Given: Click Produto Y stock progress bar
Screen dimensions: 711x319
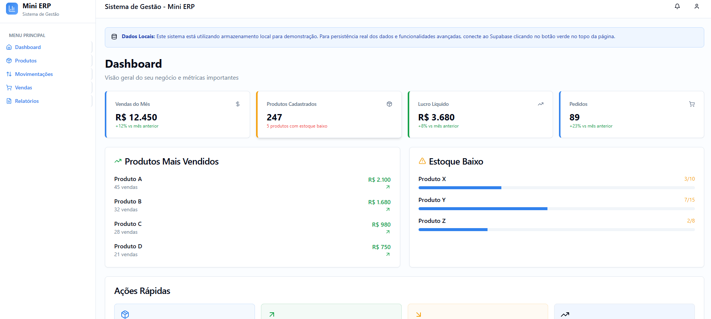Looking at the screenshot, I should click(556, 209).
